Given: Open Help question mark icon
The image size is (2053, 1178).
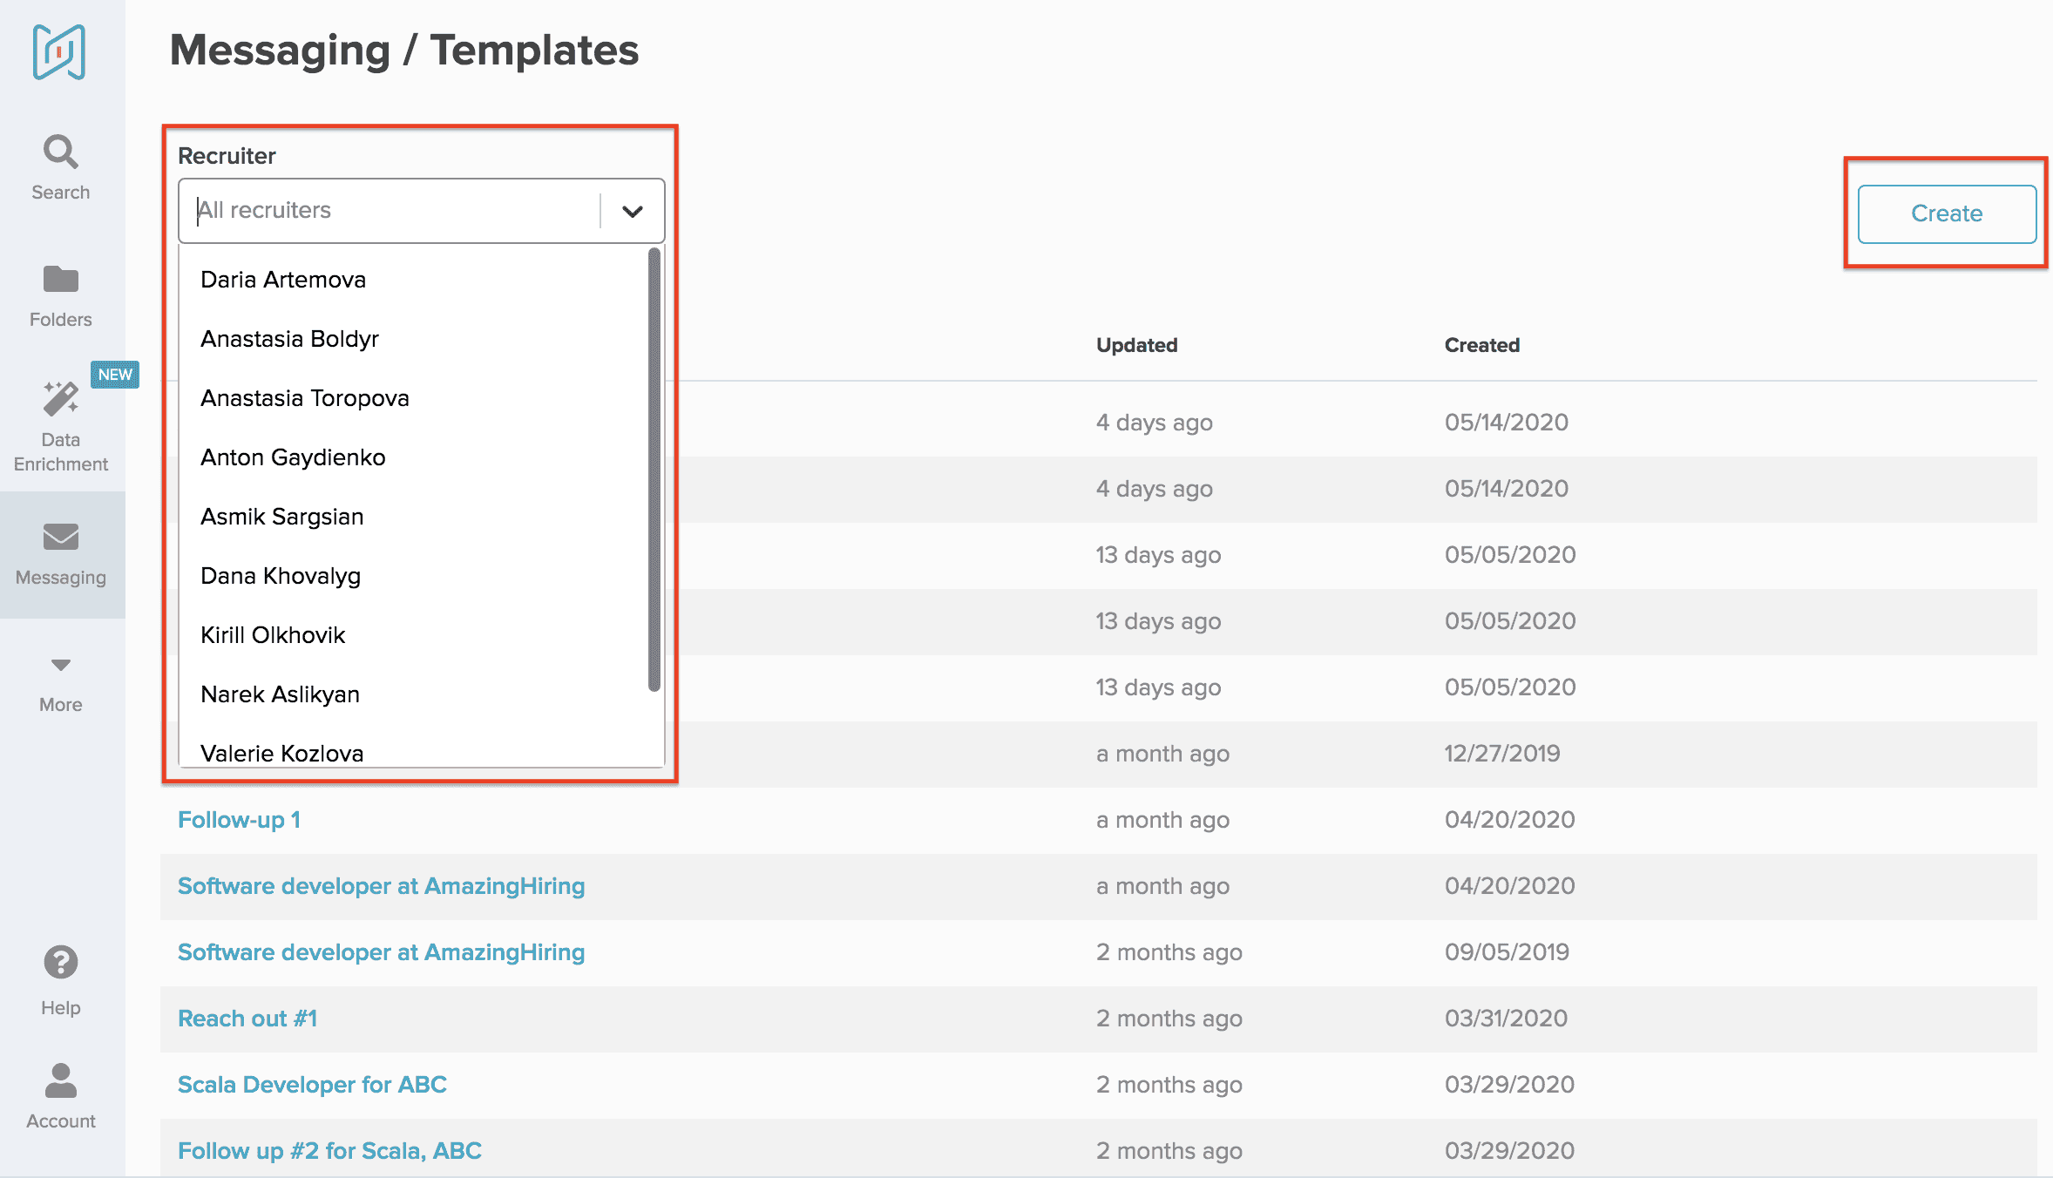Looking at the screenshot, I should [x=60, y=963].
